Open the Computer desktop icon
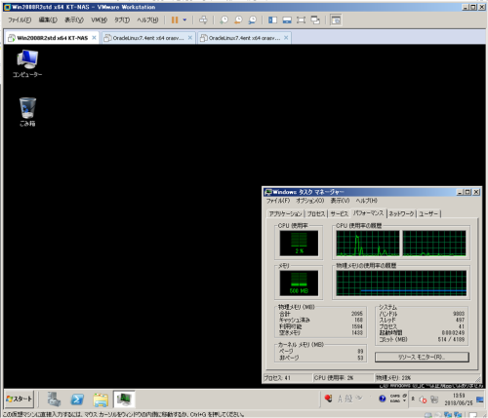Image resolution: width=488 pixels, height=418 pixels. pyautogui.click(x=27, y=63)
